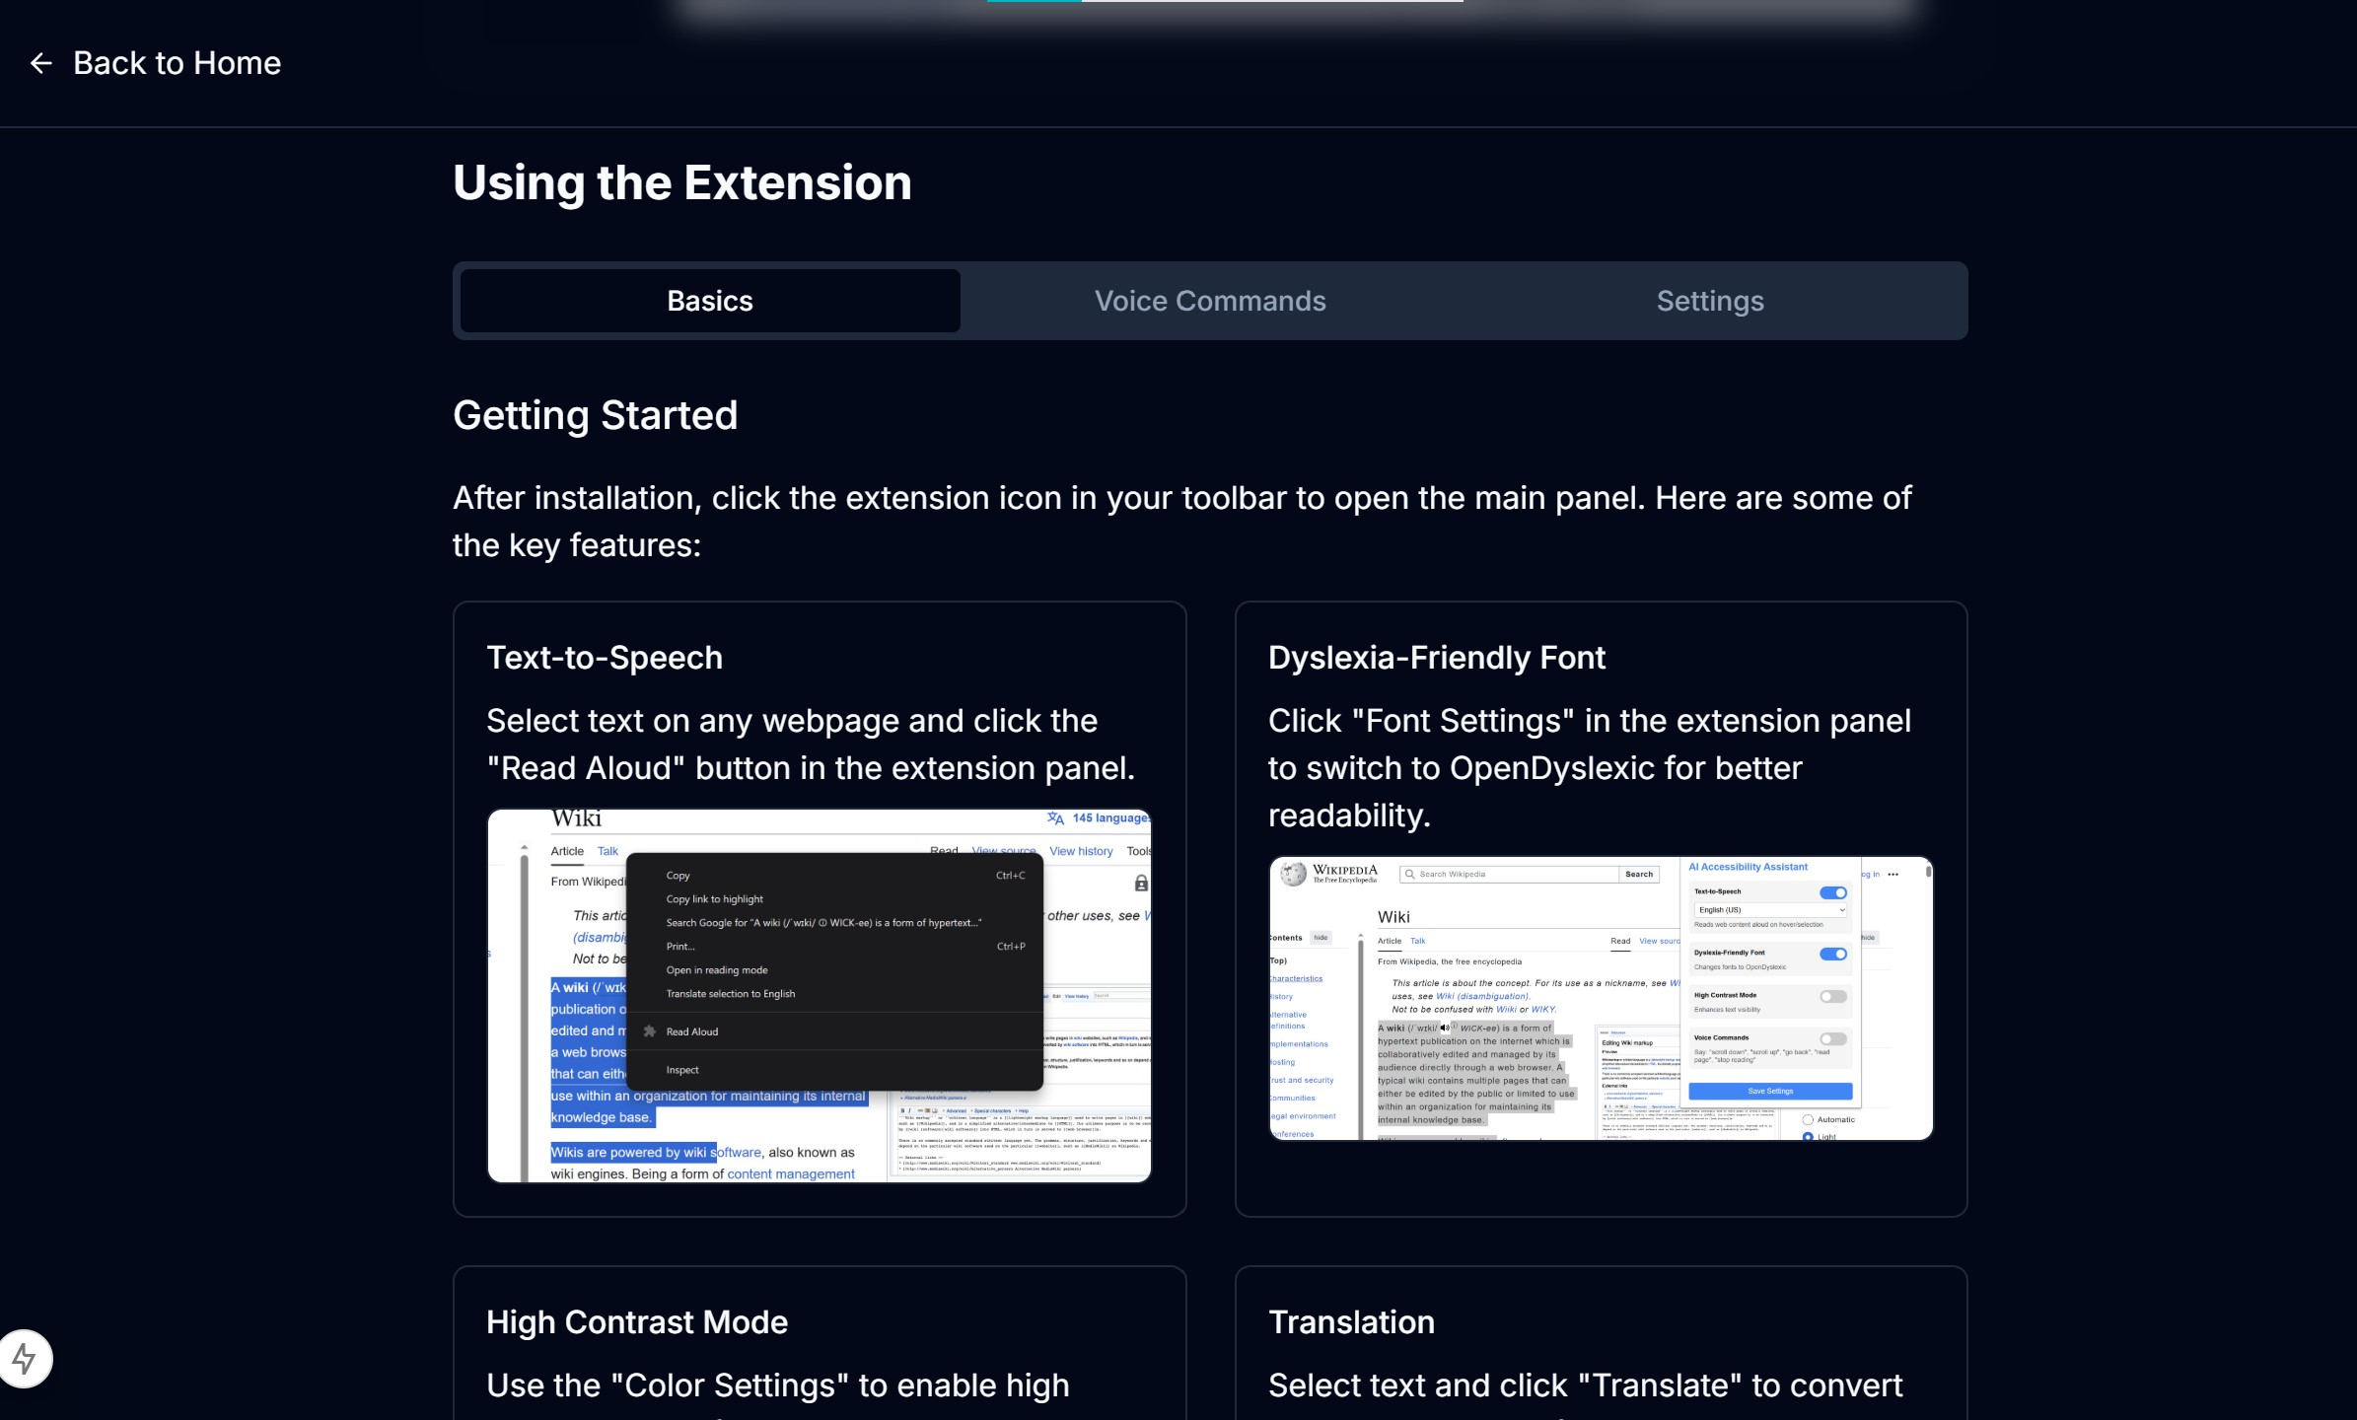Click the three-dots icon beside Log in
The width and height of the screenshot is (2357, 1420).
tap(1893, 875)
